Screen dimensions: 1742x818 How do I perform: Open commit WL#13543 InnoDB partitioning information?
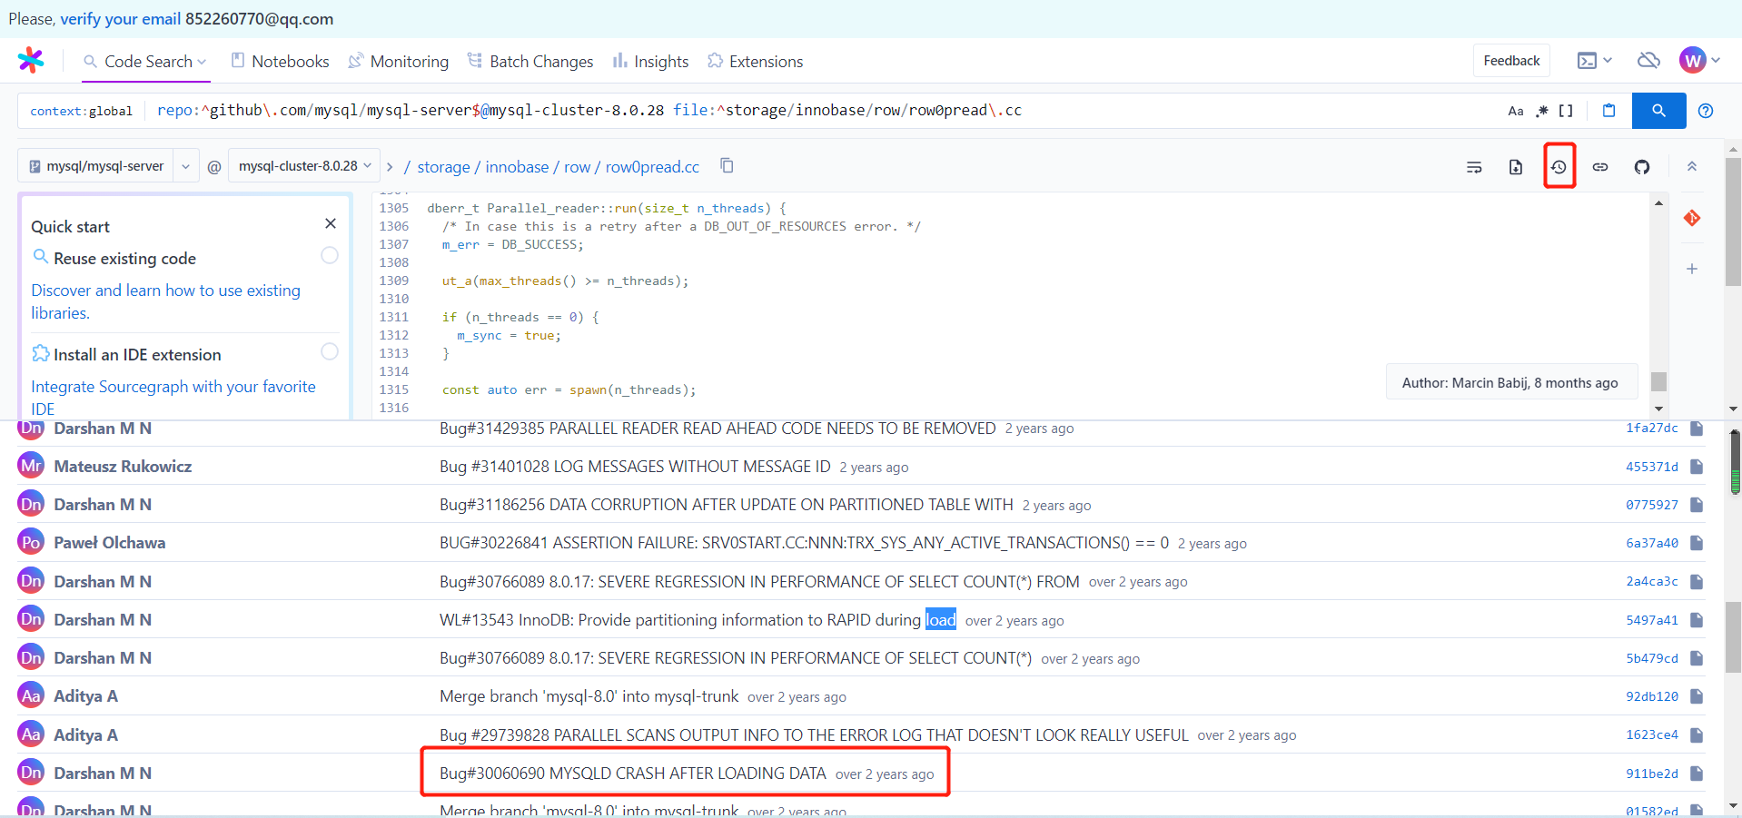pyautogui.click(x=698, y=620)
